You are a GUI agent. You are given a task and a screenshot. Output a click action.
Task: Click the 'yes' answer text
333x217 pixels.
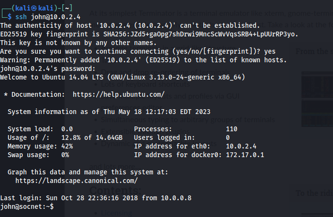[x=270, y=51]
